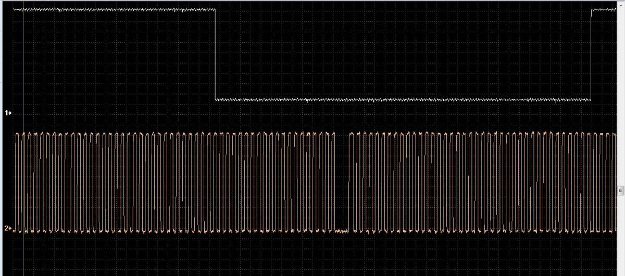Click the vertical scrollbar thumb

click(621, 191)
